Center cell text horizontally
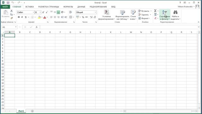Viewport: 202px width, 114px height. coord(55,17)
